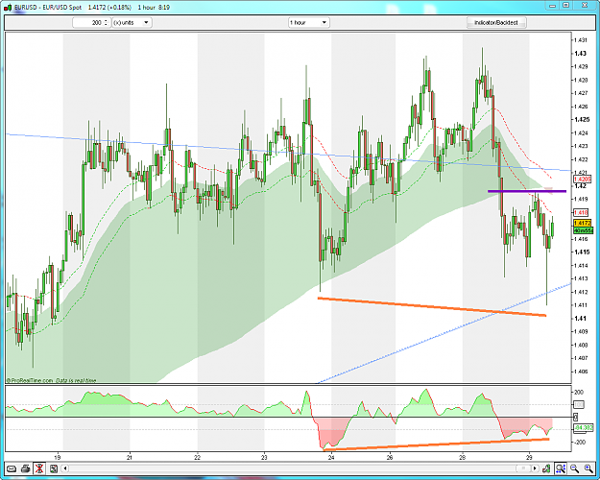Click the orange trendline in indicator panel
This screenshot has height=480, width=600.
pyautogui.click(x=436, y=444)
